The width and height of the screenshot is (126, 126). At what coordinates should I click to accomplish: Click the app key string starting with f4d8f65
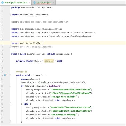(x=71, y=111)
